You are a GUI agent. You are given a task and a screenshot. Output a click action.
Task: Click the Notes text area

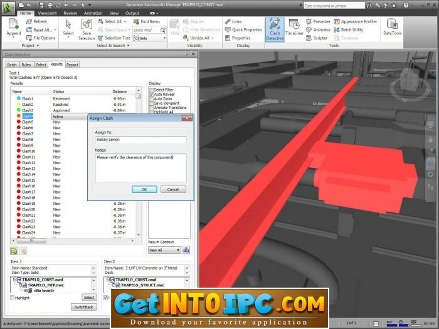coord(141,168)
